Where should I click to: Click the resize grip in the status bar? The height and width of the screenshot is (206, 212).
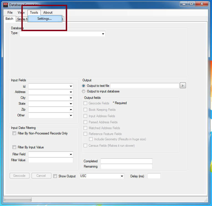coord(206,200)
